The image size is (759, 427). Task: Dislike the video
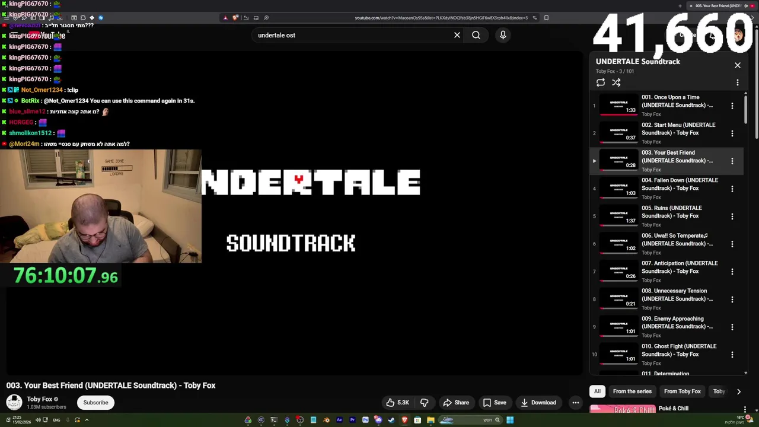[x=425, y=403]
